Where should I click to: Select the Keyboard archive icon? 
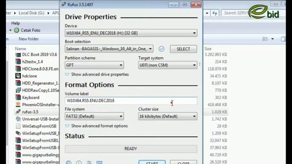point(18,97)
